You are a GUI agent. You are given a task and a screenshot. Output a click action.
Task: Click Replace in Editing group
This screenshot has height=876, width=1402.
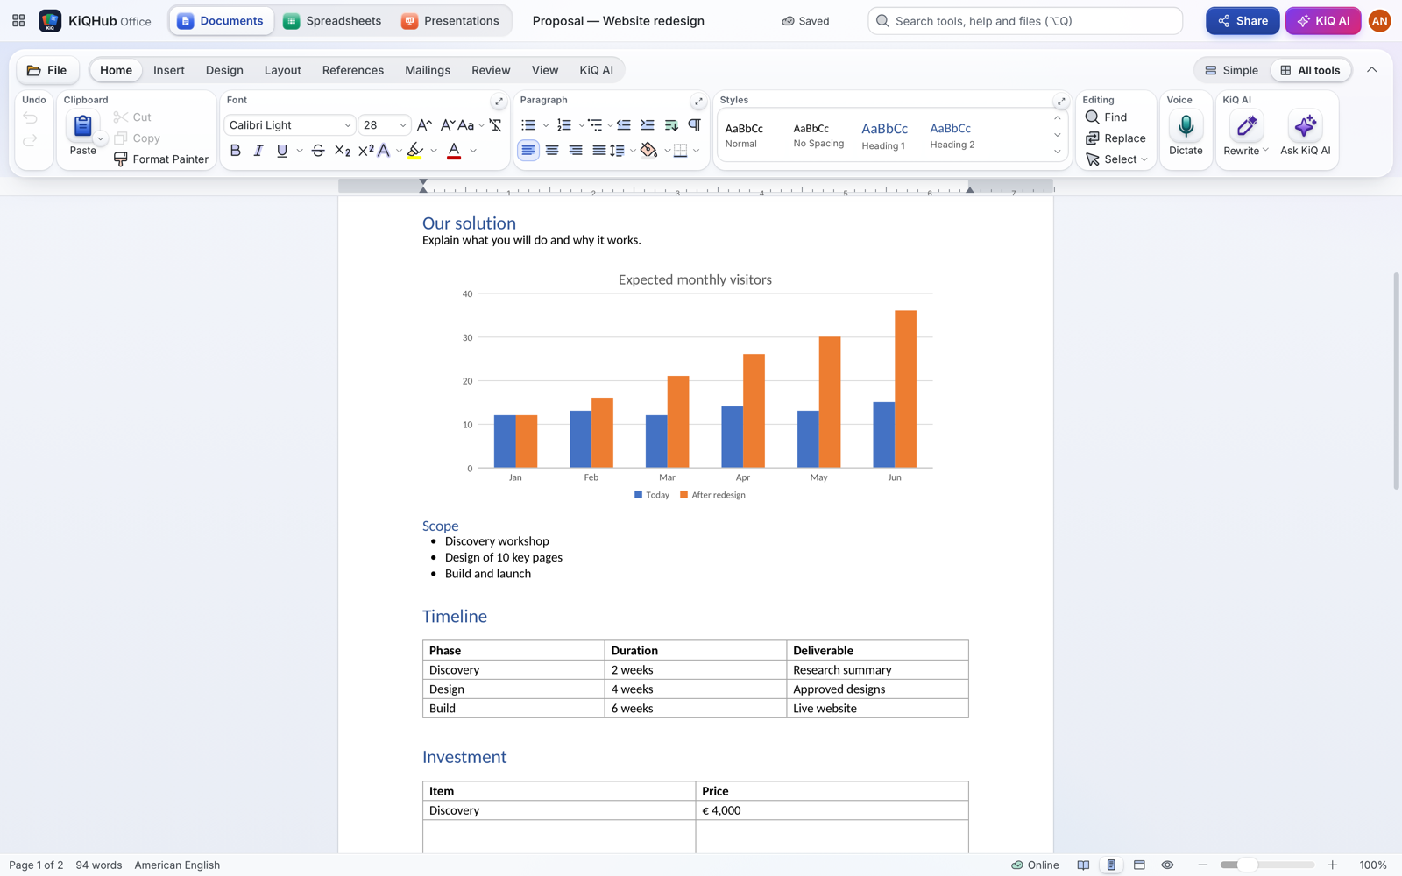[x=1115, y=138]
